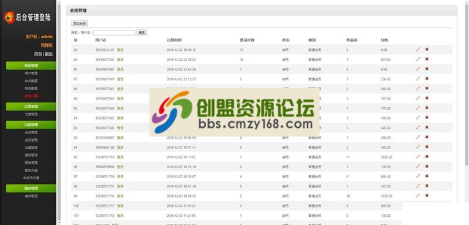Delete member ID 96 with red X icon
This screenshot has width=469, height=225.
(427, 166)
